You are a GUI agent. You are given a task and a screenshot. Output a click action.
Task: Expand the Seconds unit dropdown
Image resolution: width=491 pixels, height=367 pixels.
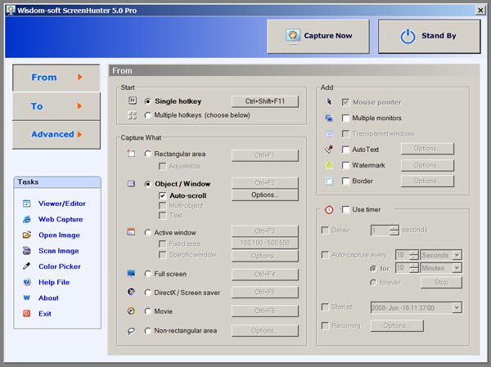(x=457, y=255)
